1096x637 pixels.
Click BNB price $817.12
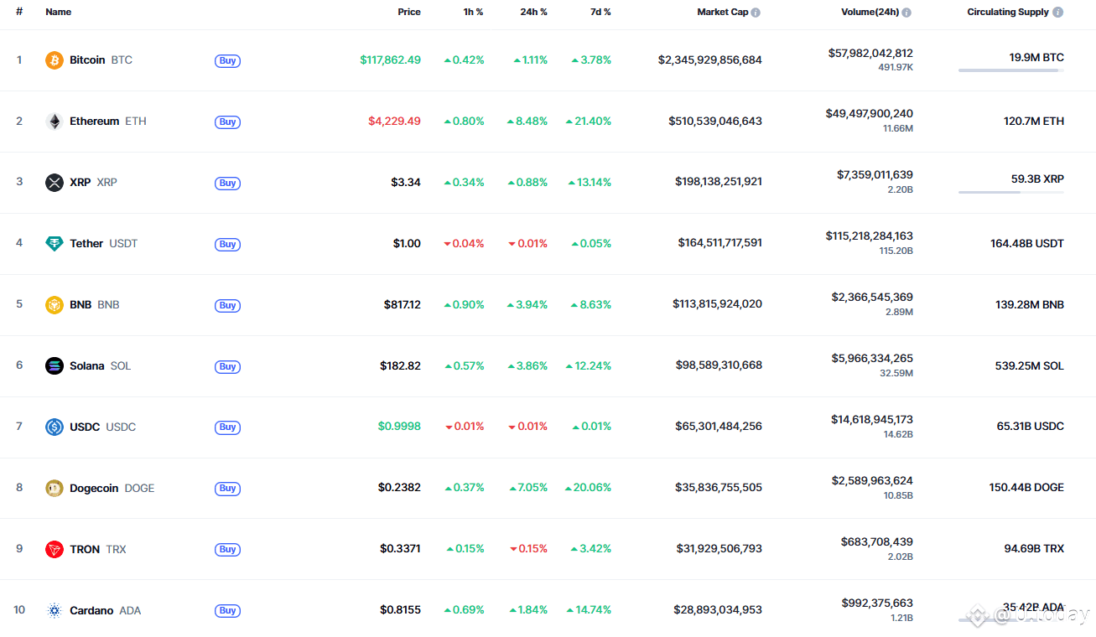[x=403, y=304]
